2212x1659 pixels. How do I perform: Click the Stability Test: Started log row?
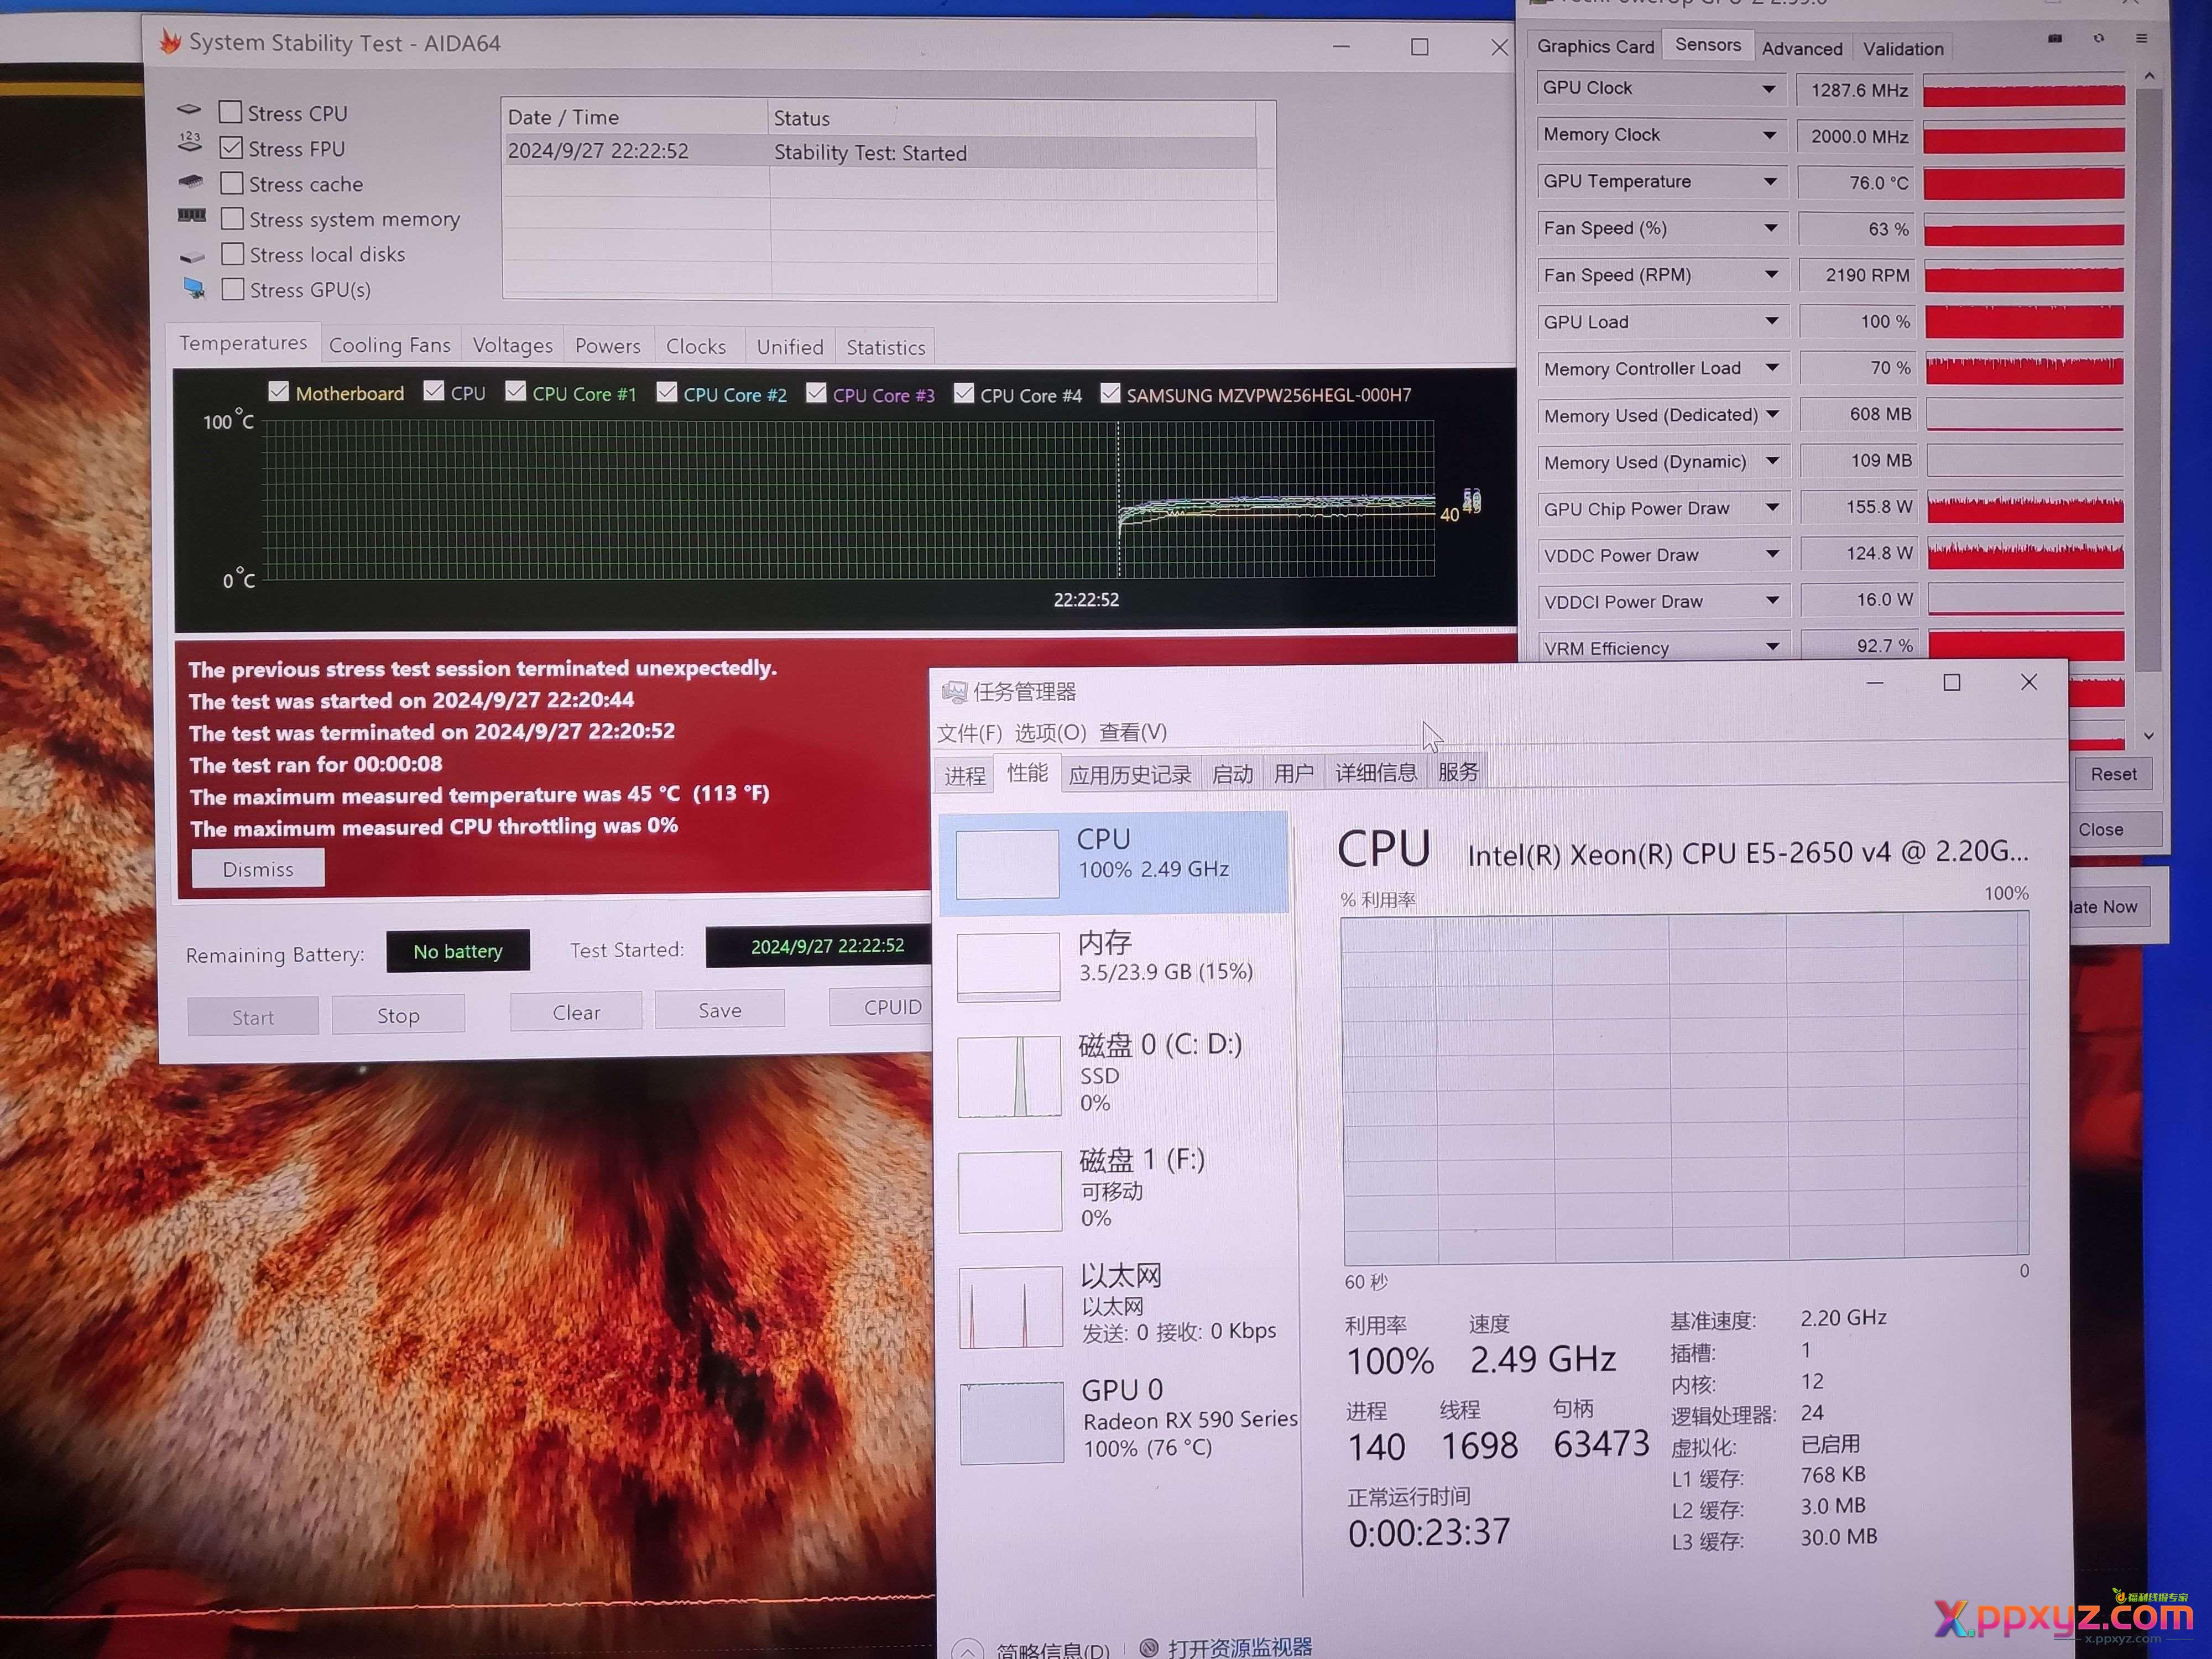880,152
